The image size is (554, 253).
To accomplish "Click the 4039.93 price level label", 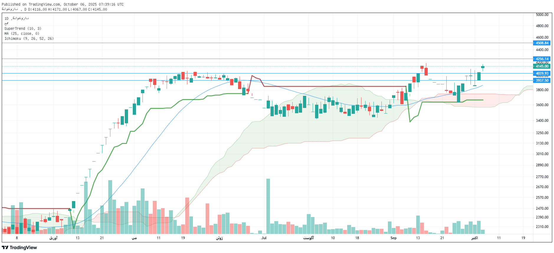I will pos(542,73).
